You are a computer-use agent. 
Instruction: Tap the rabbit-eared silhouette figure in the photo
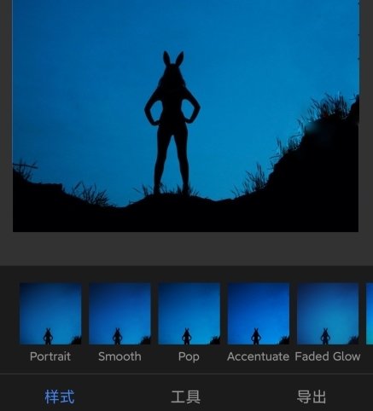[x=172, y=122]
